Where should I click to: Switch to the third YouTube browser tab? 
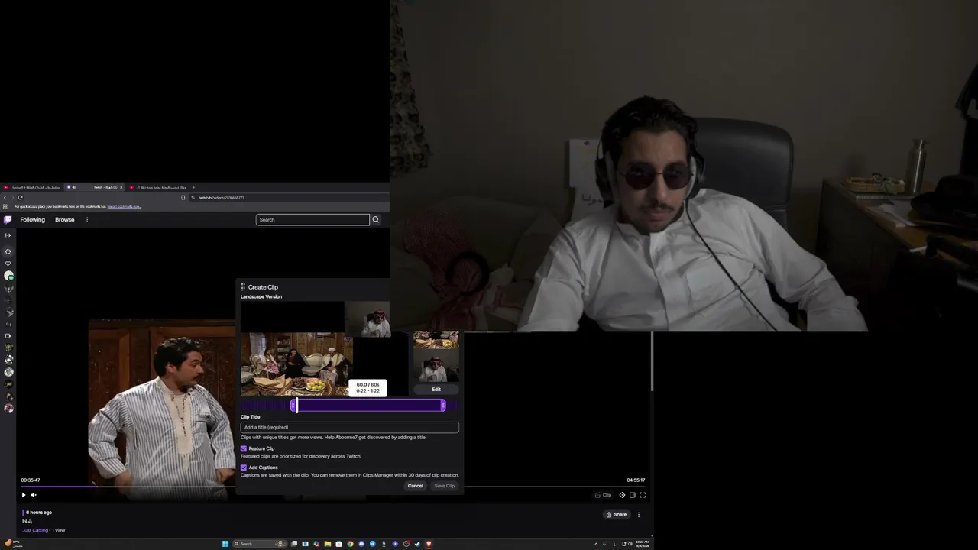[x=157, y=187]
